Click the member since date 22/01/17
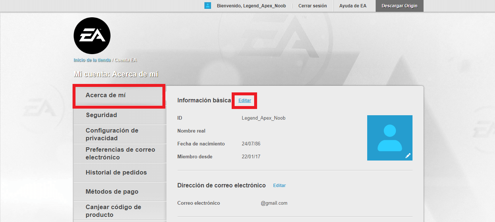 [251, 157]
